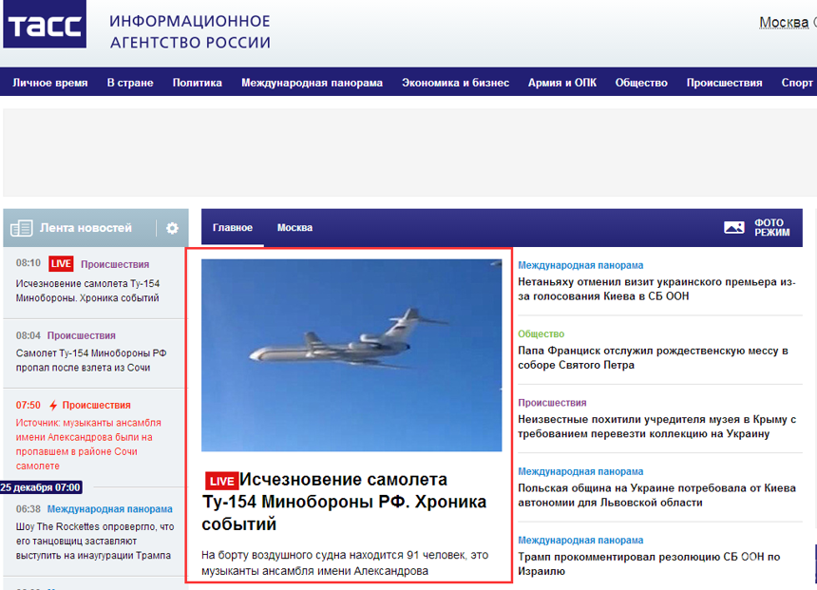Click Международная панорама label above Polish community article
Viewport: 817px width, 590px height.
point(580,471)
